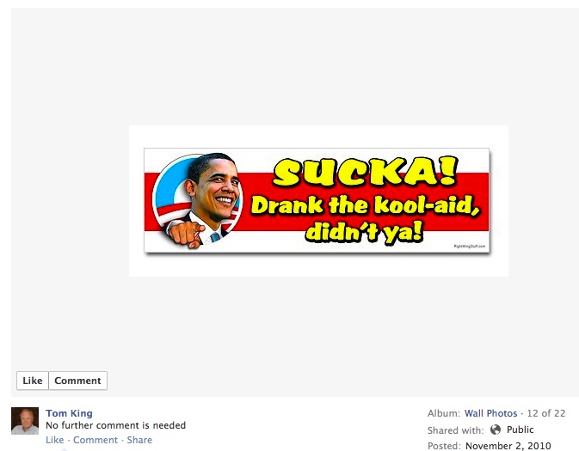This screenshot has width=579, height=451.
Task: Click the Public audience label
Action: click(520, 430)
